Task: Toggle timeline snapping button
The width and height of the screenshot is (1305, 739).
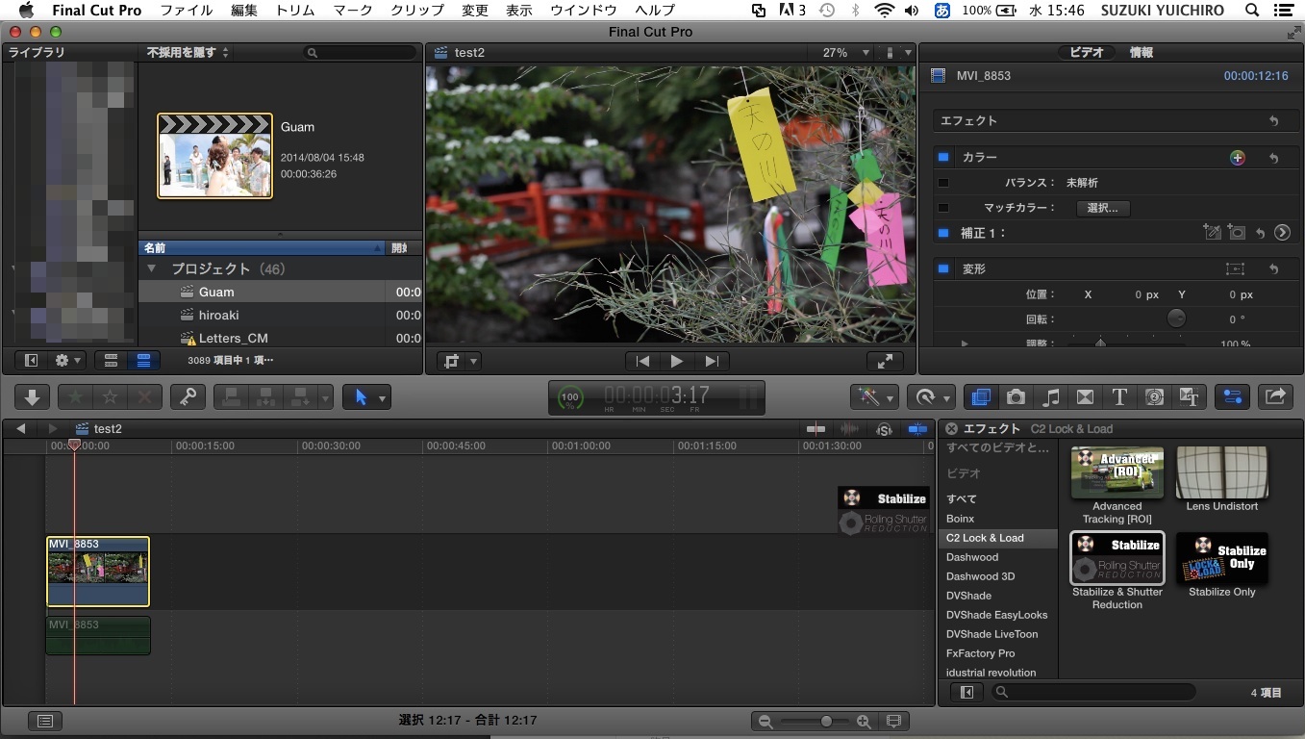Action: 918,429
